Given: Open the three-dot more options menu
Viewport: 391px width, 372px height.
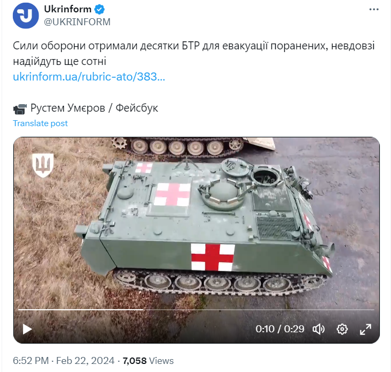Looking at the screenshot, I should coord(374,10).
